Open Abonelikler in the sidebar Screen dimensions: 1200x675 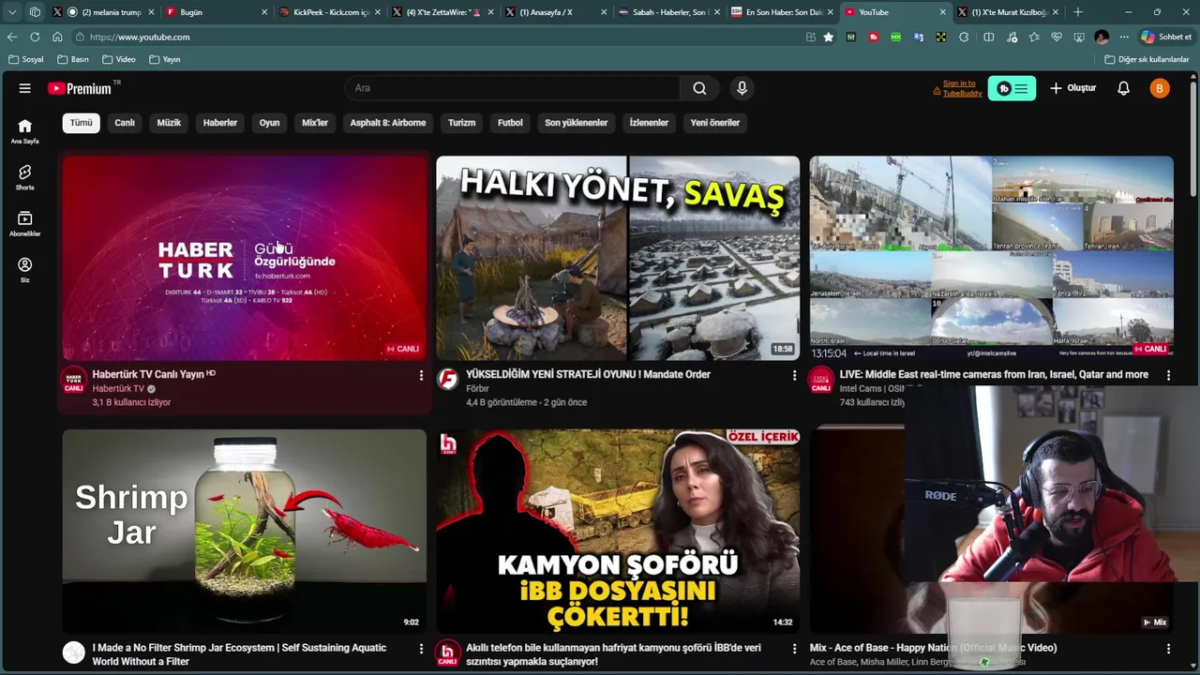[25, 223]
